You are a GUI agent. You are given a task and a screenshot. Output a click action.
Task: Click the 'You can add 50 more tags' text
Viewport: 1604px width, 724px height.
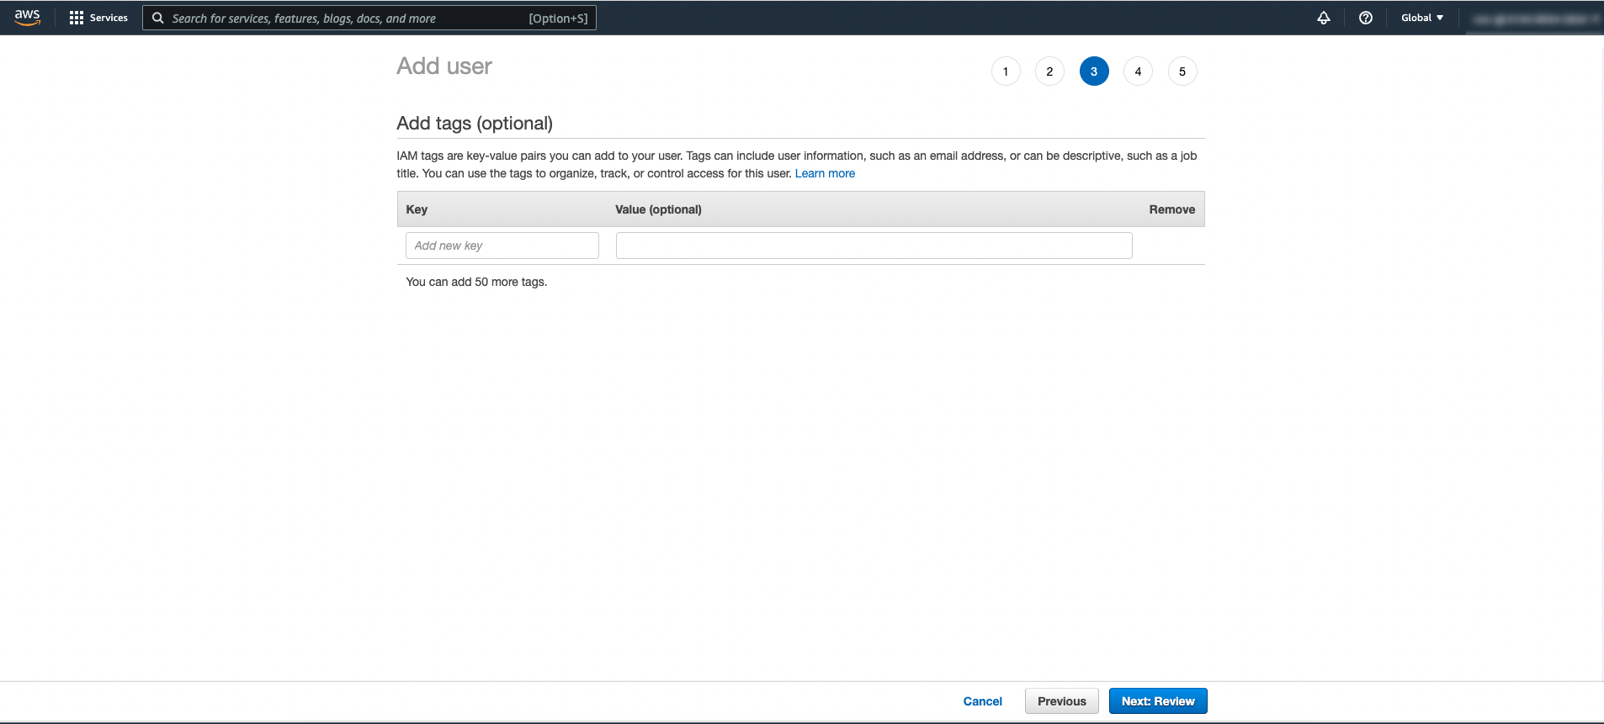(x=476, y=282)
